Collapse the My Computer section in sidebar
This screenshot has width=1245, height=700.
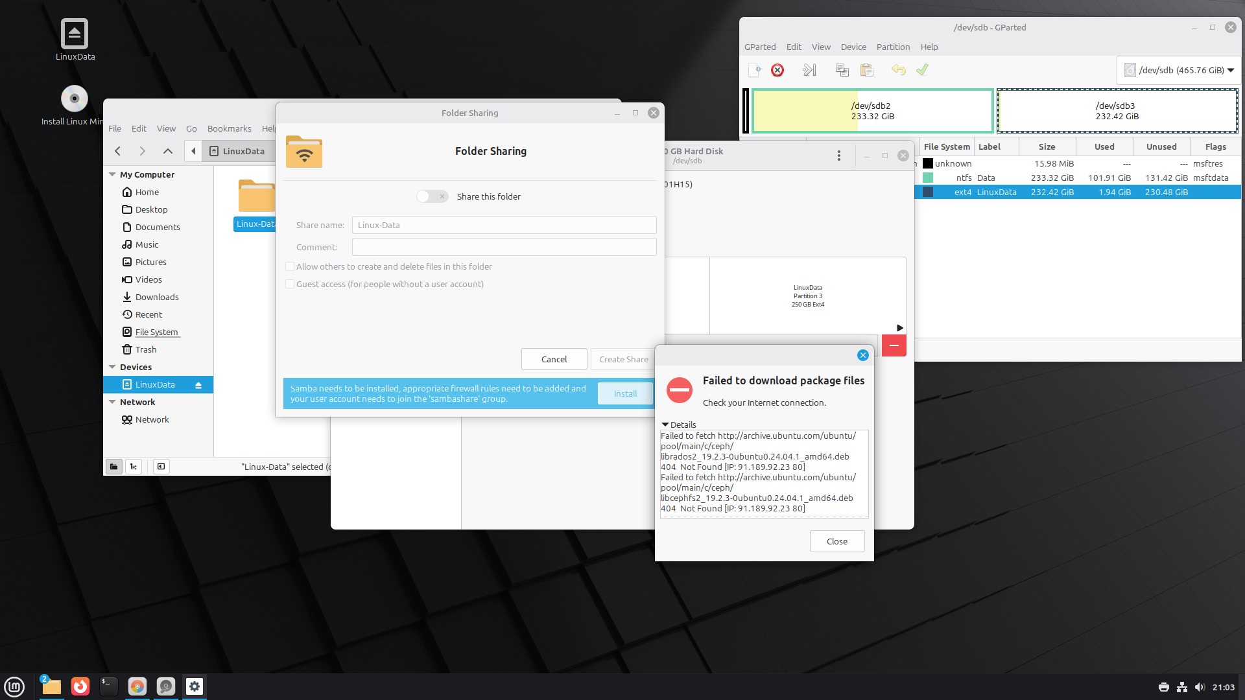point(113,174)
